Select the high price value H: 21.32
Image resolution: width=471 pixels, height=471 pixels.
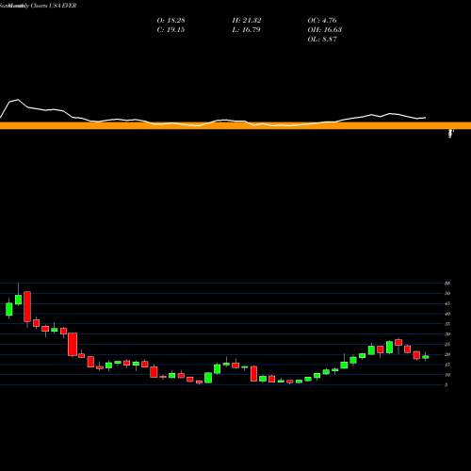coord(247,21)
